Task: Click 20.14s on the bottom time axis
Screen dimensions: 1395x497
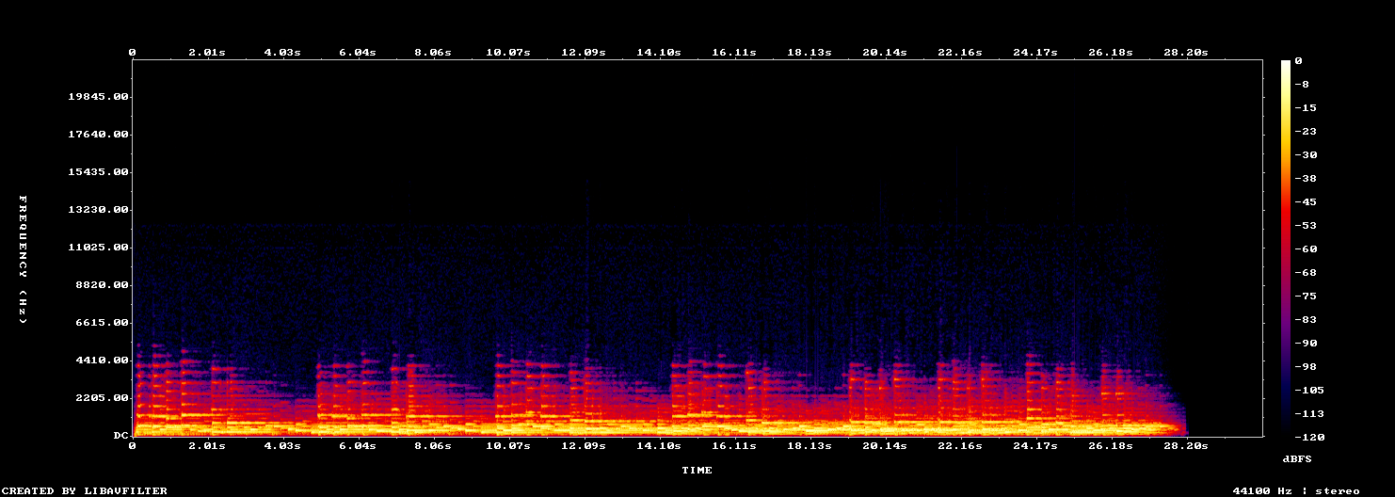Action: coord(885,445)
